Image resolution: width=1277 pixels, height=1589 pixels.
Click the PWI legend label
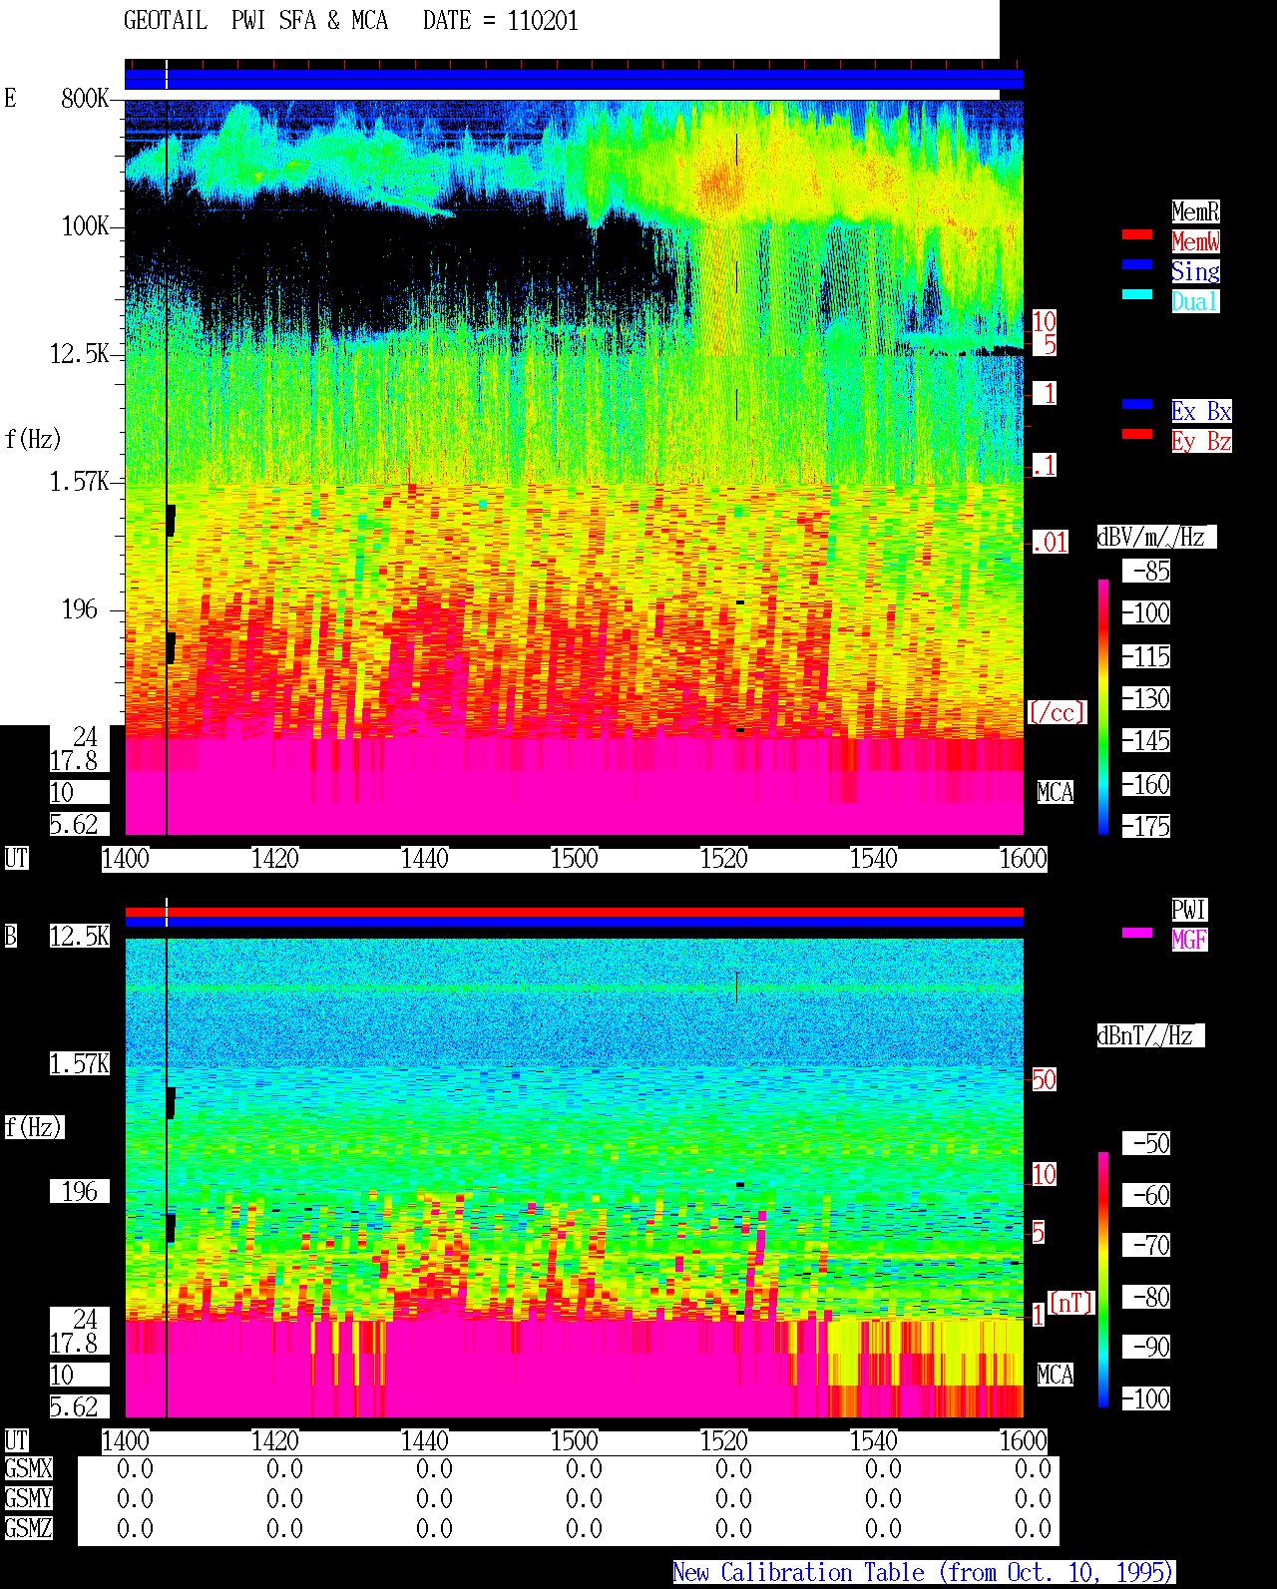click(x=1189, y=910)
